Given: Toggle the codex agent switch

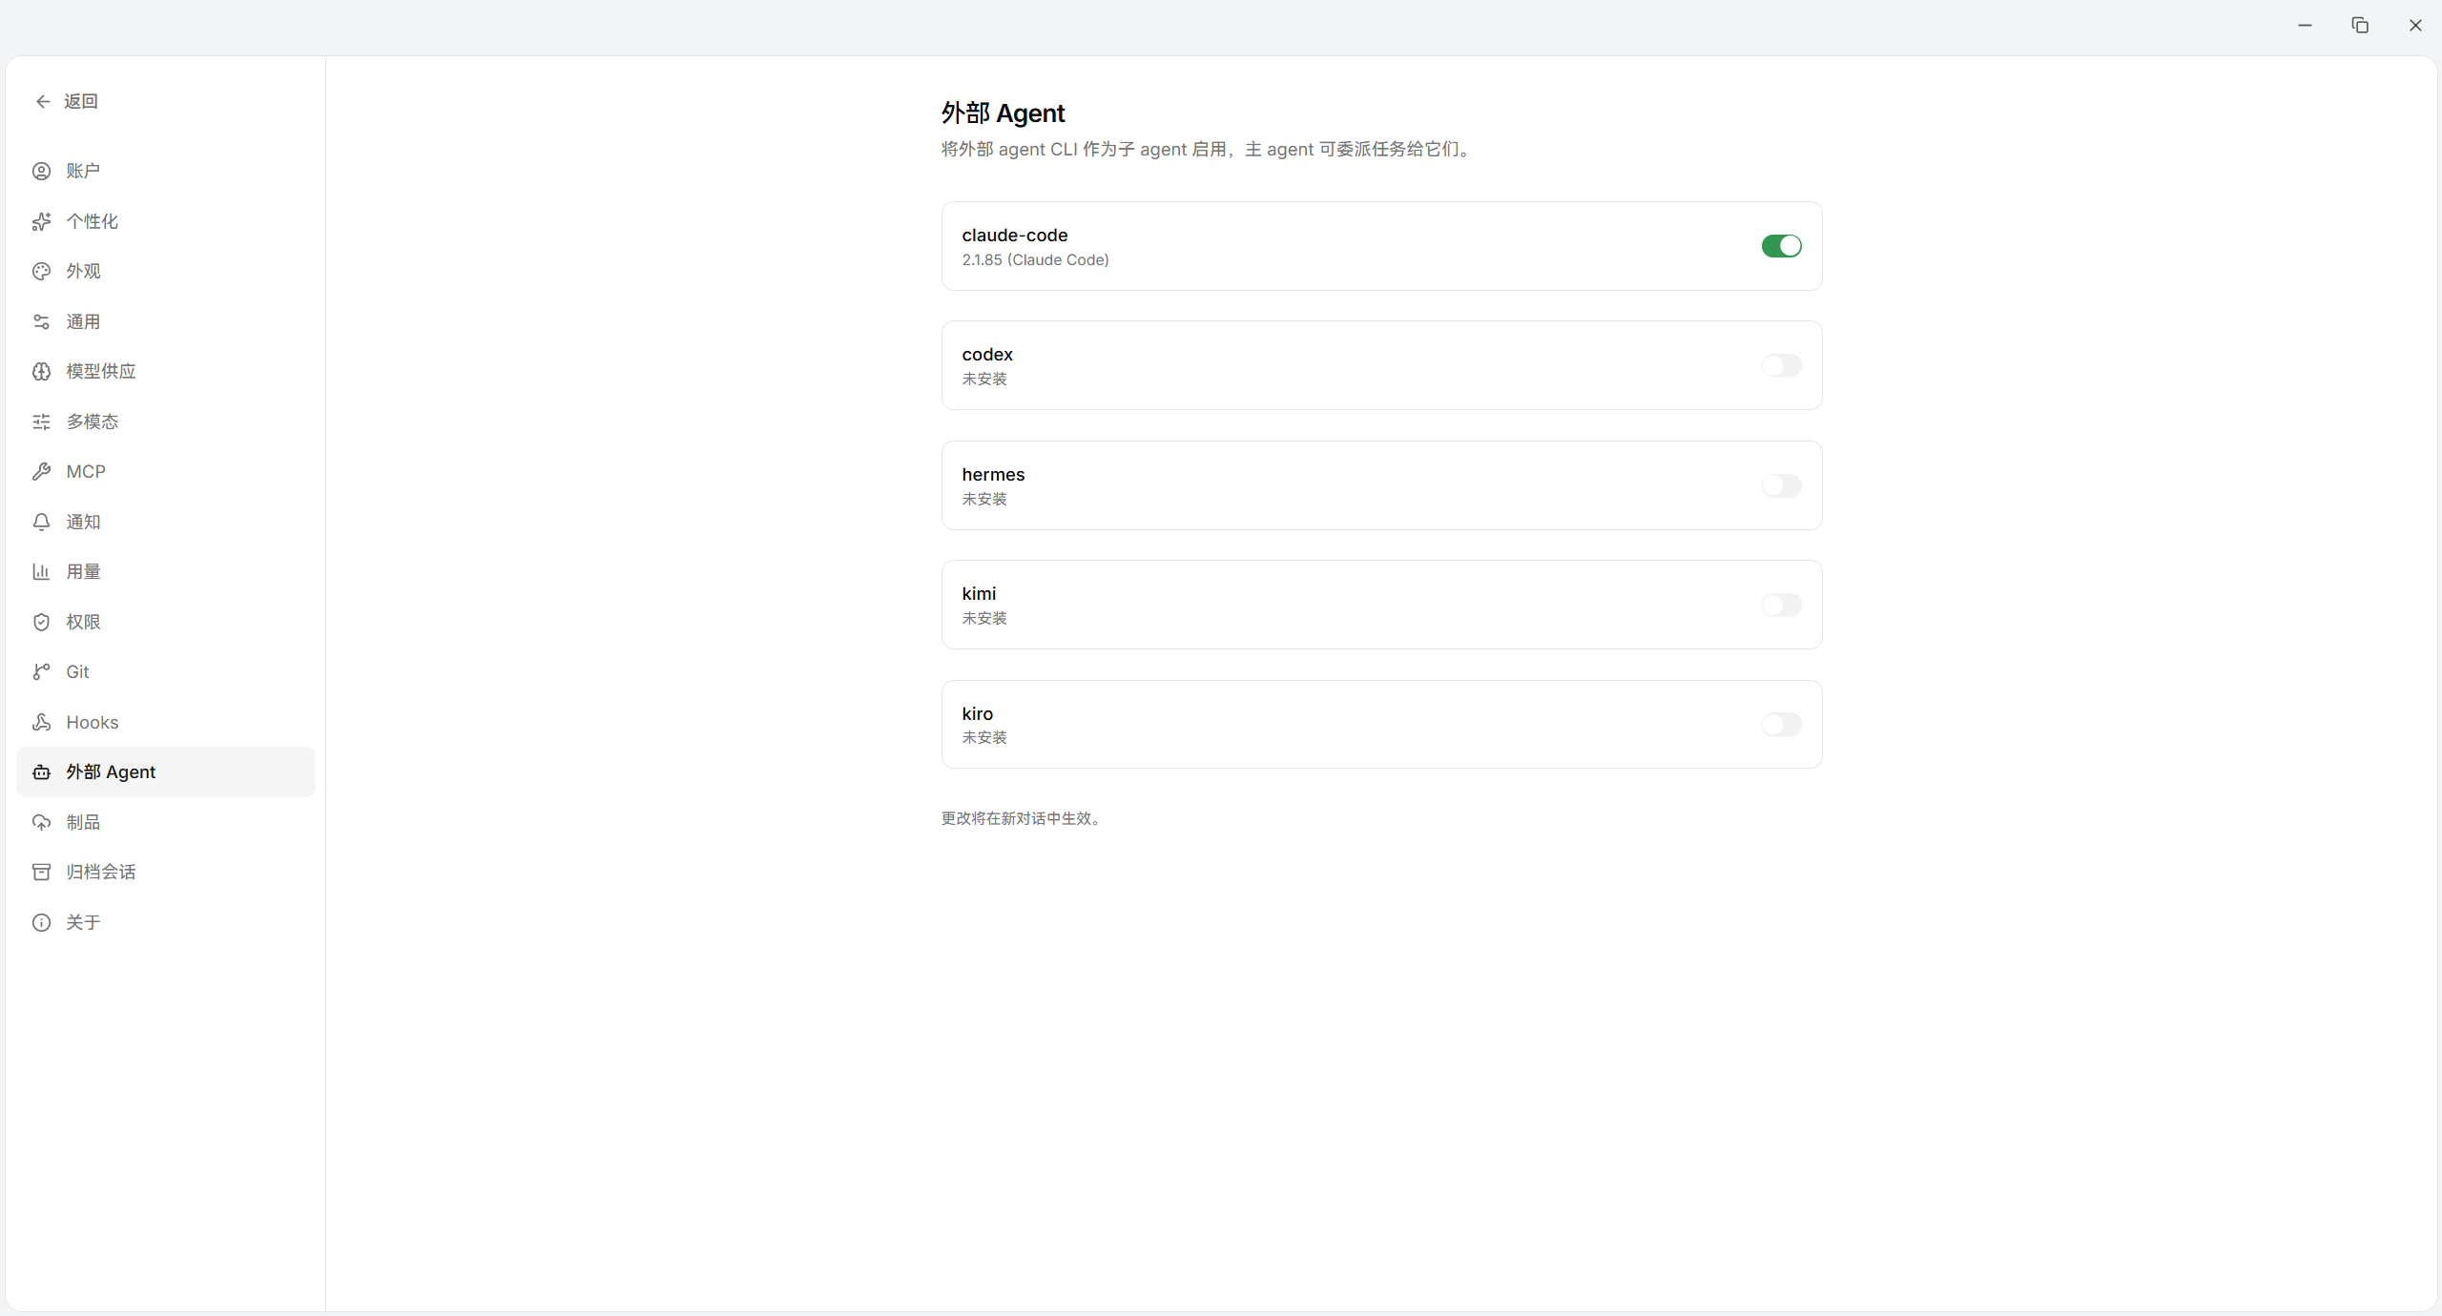Looking at the screenshot, I should (x=1781, y=365).
